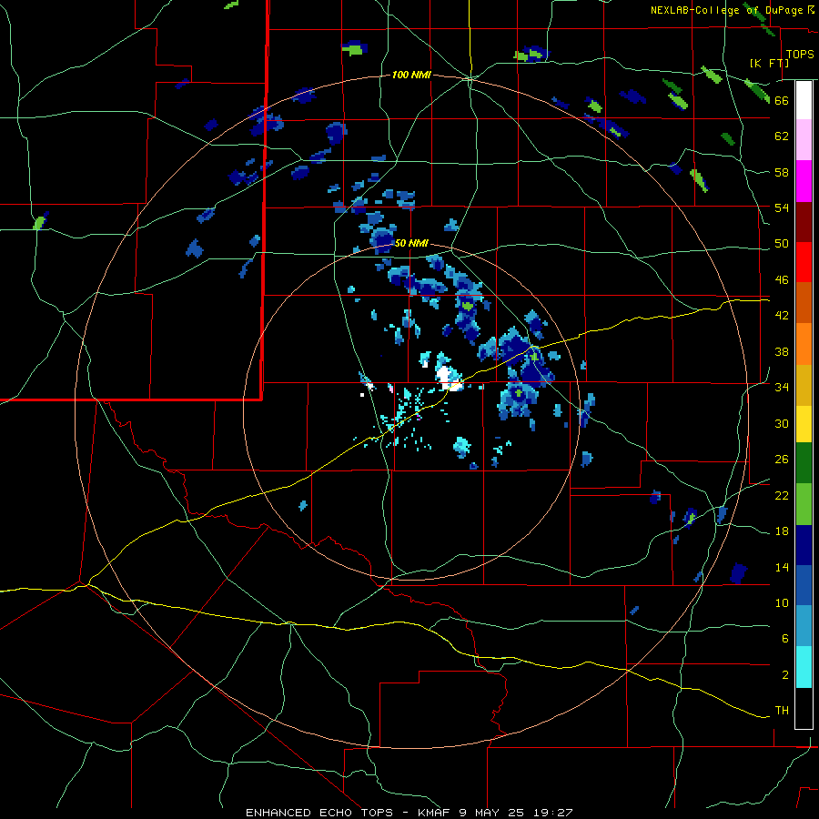Screen dimensions: 819x819
Task: Click the yellow legend swatch between 30 and 34
Action: pos(804,423)
